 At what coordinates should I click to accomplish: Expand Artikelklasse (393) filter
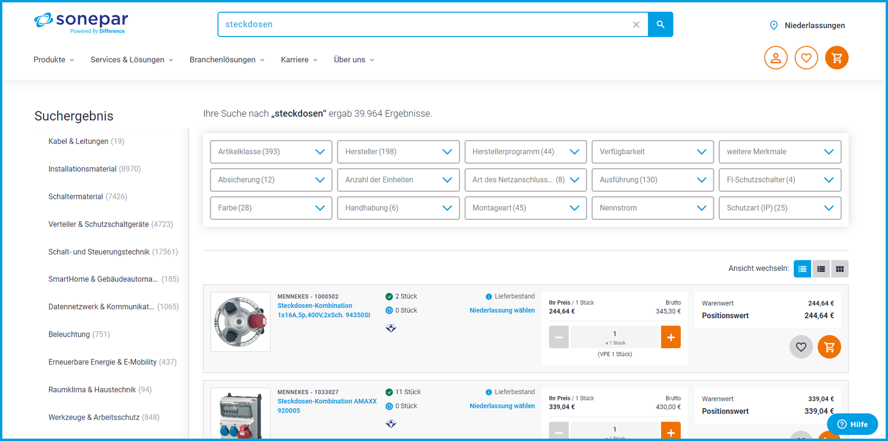pos(271,152)
